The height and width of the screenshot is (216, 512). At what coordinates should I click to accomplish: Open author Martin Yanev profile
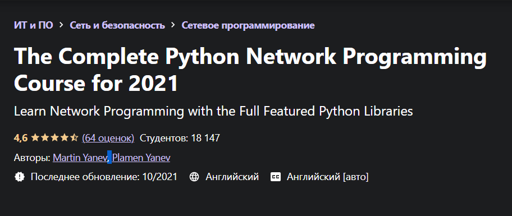click(80, 158)
